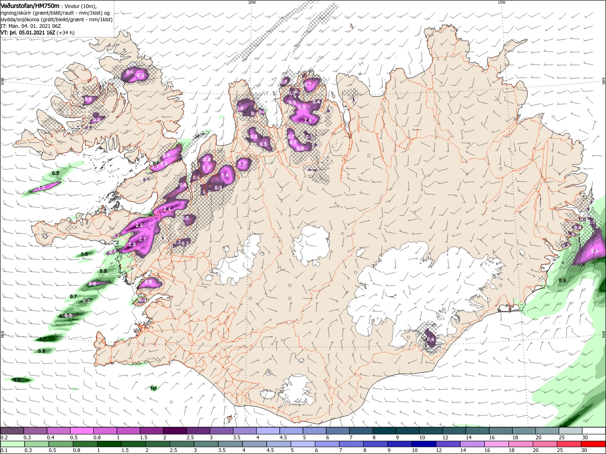Screen dimensions: 606x454
Task: Click the 2.6 snowfall value on the map
Action: tap(139, 226)
